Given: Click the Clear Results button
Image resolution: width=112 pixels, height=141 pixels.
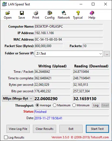Looking at the screenshot, I should (x=45, y=129).
